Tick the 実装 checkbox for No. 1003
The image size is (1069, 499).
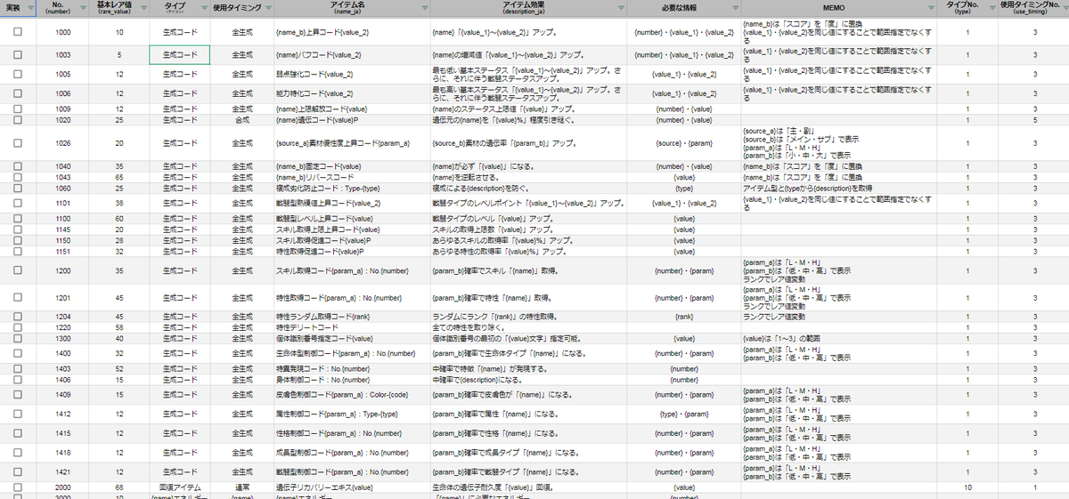[18, 55]
